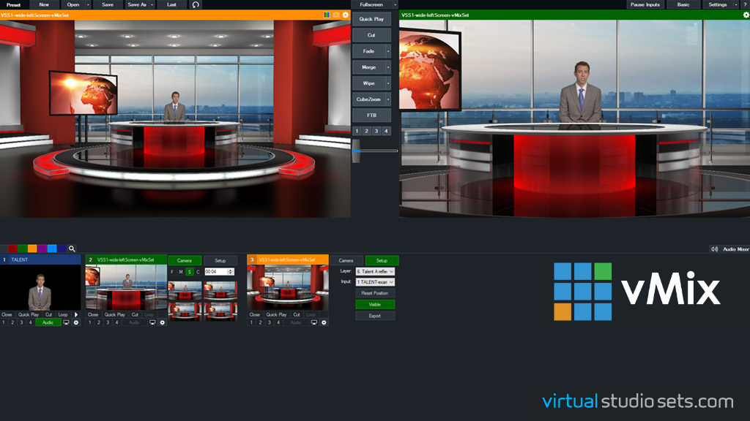Toggle Loop on the TALENT input
750x421 pixels.
(63, 314)
